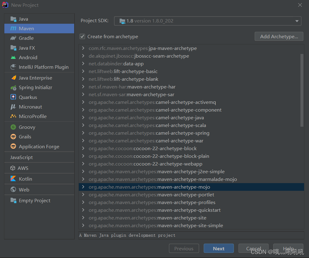Screen dimensions: 309x258
Task: Click the Java FX folder icon
Action: click(13, 48)
